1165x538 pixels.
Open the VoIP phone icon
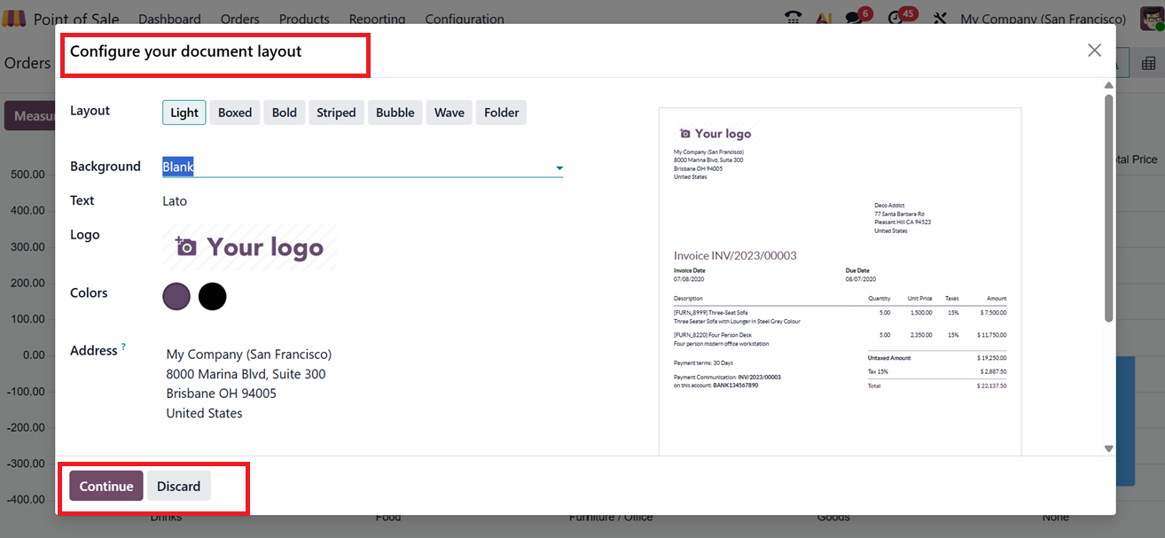(x=793, y=19)
